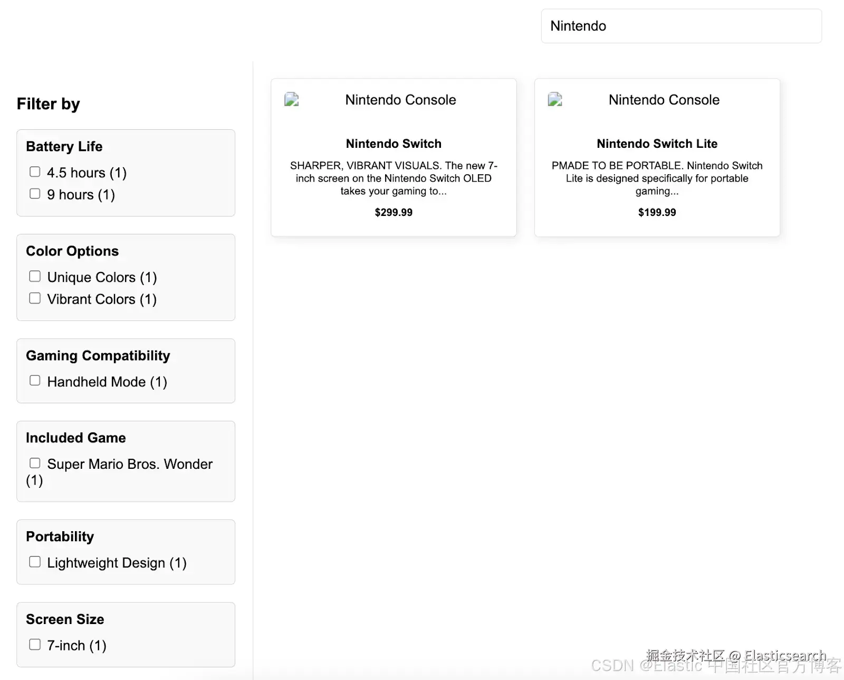Click the Screen Size filter heading

click(65, 619)
